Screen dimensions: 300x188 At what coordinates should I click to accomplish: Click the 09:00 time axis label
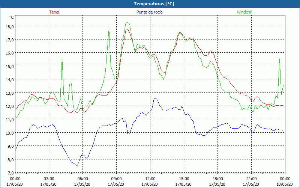pos(116,179)
